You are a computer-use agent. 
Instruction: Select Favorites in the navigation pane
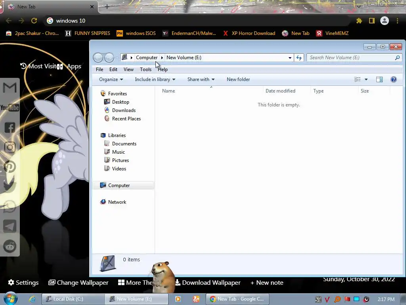coord(117,94)
